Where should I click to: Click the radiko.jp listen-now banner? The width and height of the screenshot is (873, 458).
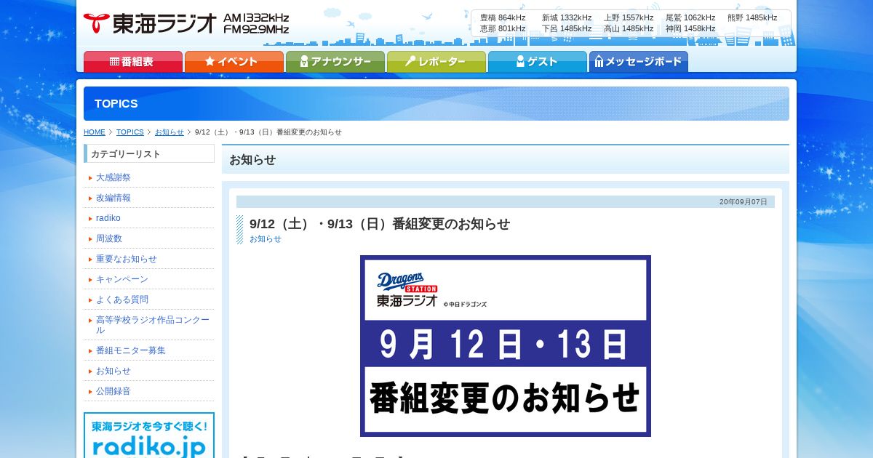(x=149, y=435)
